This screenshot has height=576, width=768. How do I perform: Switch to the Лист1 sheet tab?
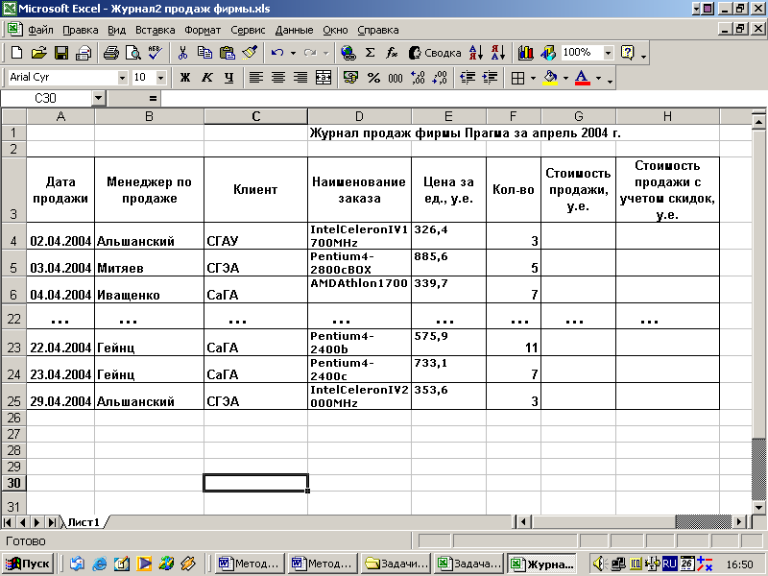[x=84, y=522]
